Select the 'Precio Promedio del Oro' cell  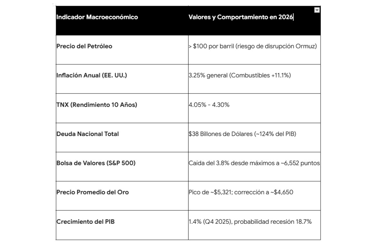(92, 192)
